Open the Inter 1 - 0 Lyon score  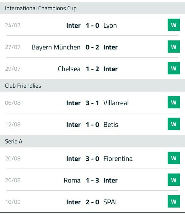coord(93,25)
